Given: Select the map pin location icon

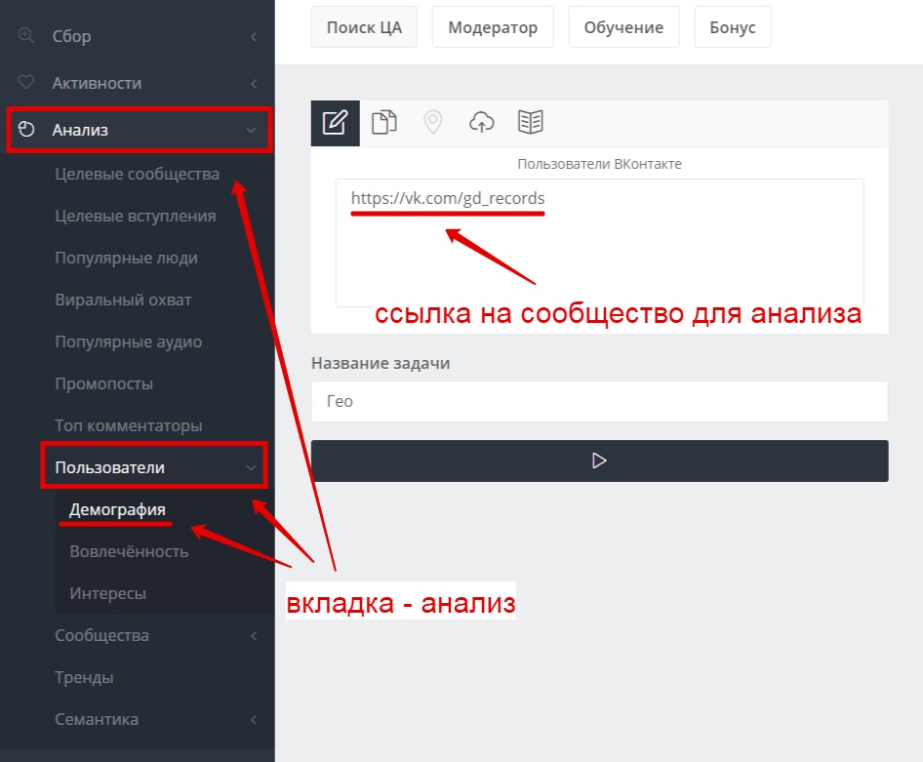Looking at the screenshot, I should click(432, 122).
